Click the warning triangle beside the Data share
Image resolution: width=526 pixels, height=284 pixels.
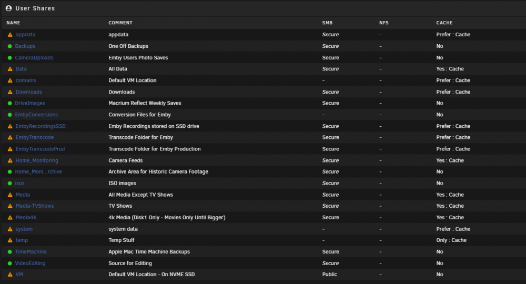pos(10,69)
